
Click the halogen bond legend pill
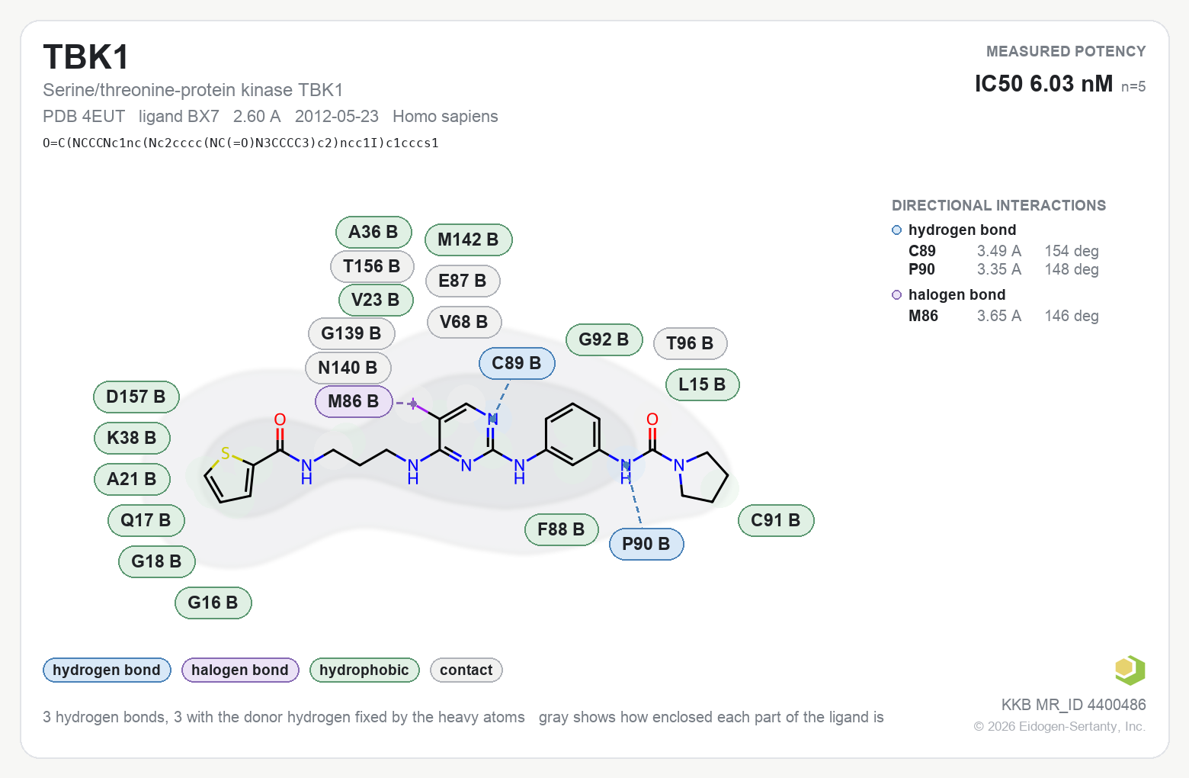[240, 670]
